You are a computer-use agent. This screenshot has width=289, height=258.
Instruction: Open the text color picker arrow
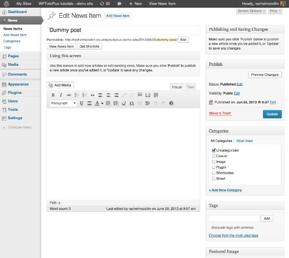pos(102,103)
